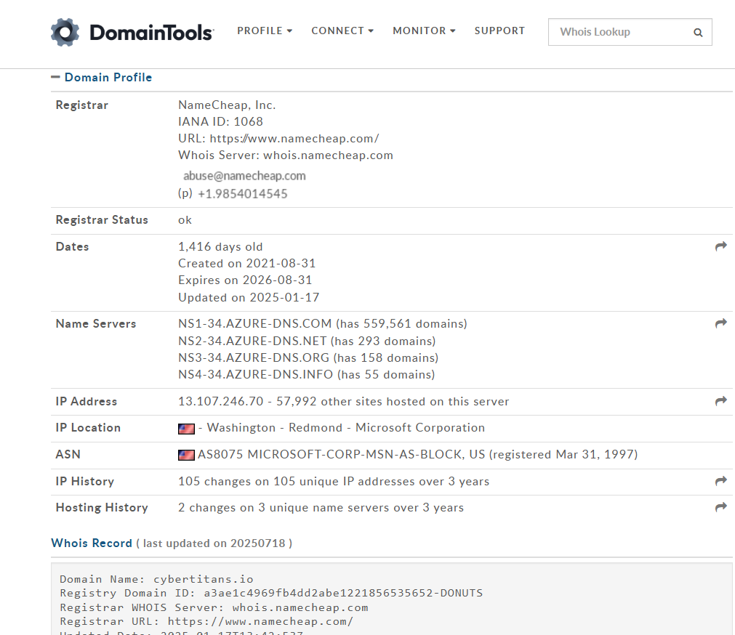
Task: Click the 'Hosting History' row label
Action: (102, 508)
